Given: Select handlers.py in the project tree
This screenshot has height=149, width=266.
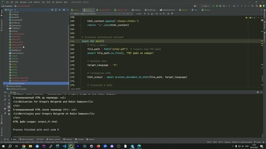Looking at the screenshot, I should 15,23.
